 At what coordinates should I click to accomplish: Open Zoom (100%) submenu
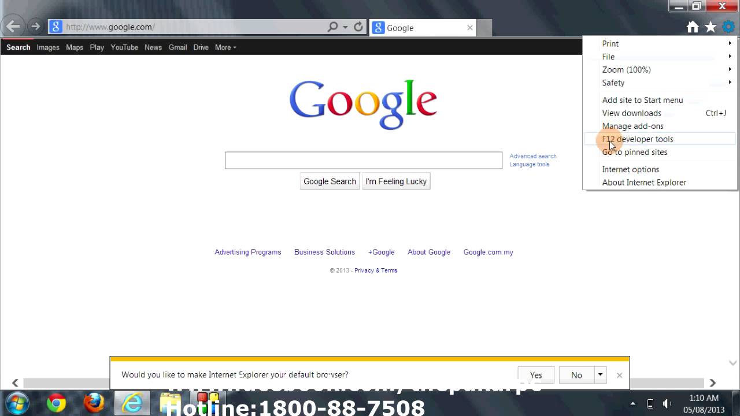pyautogui.click(x=660, y=69)
